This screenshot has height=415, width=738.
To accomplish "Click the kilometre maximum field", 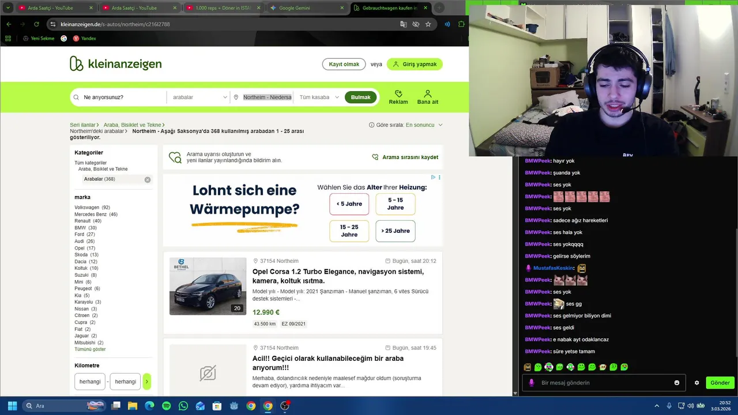I will coord(125,382).
